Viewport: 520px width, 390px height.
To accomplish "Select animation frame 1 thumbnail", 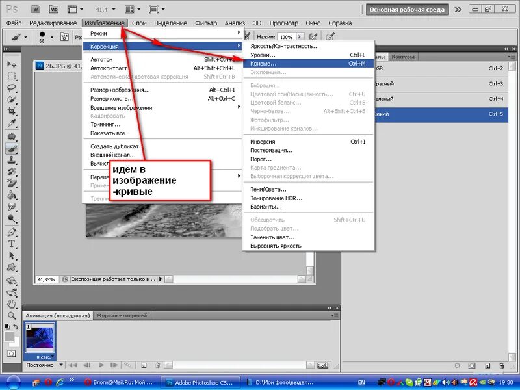I will [40, 338].
